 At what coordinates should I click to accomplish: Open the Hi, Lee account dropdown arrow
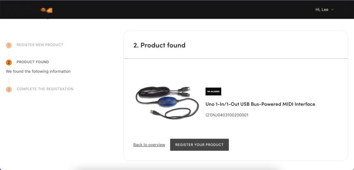(x=332, y=10)
